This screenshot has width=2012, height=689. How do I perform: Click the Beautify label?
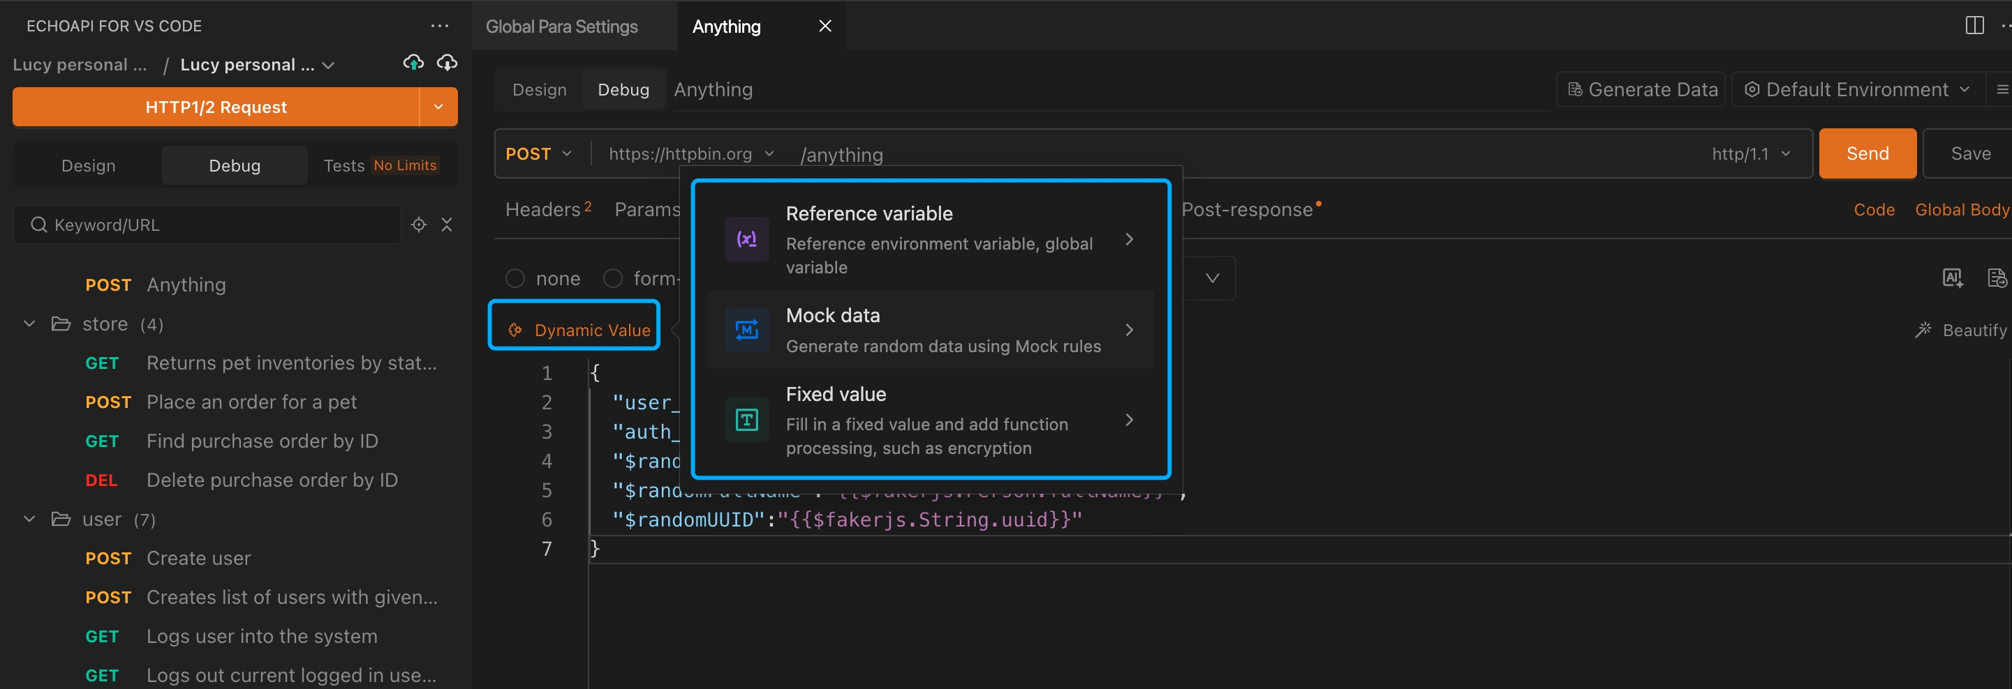pos(1974,330)
